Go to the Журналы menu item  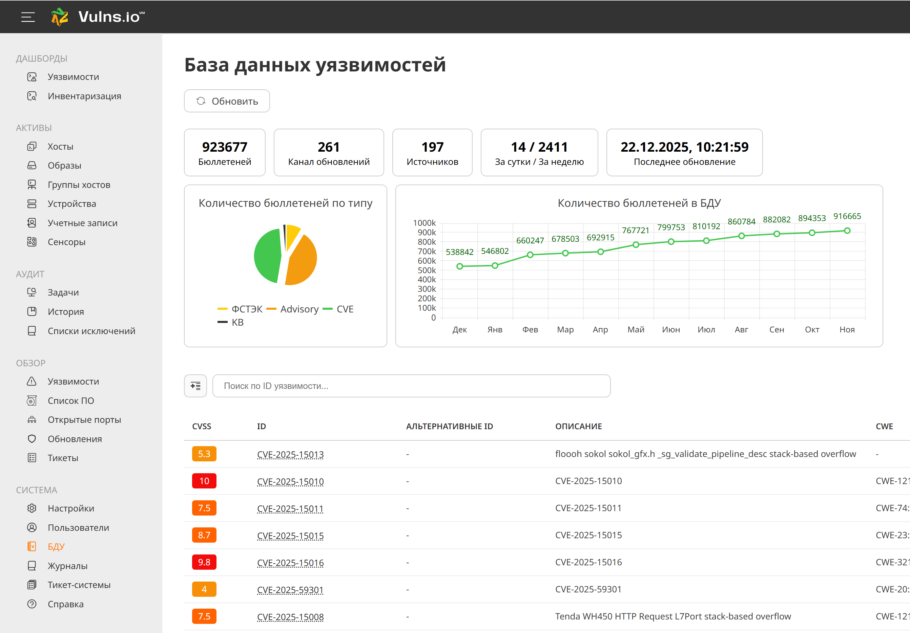(x=67, y=566)
